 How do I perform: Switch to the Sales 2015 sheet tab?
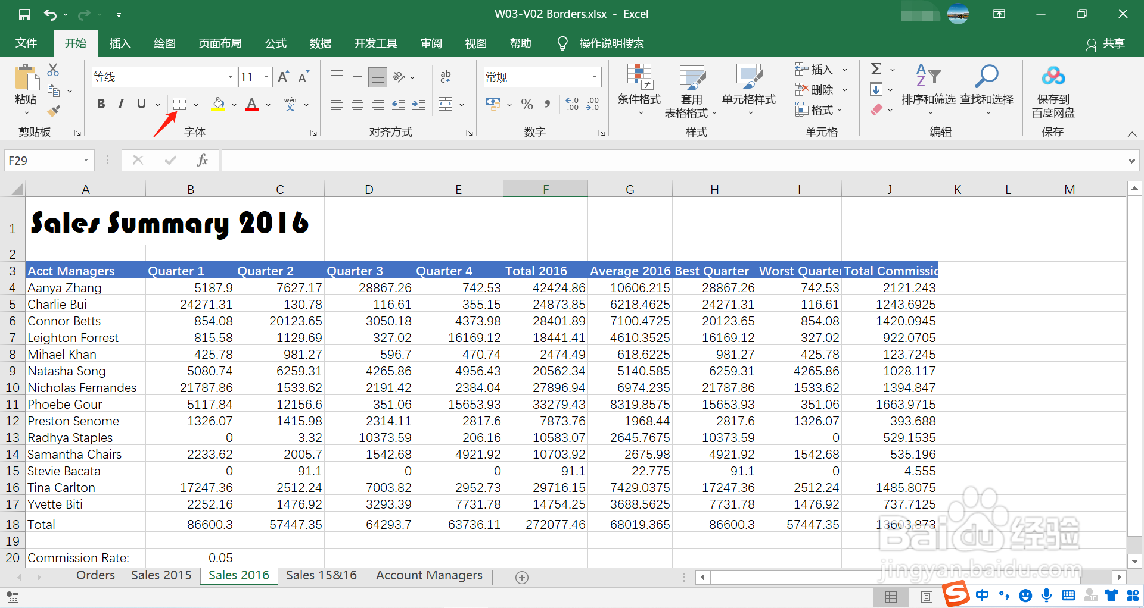pyautogui.click(x=161, y=575)
